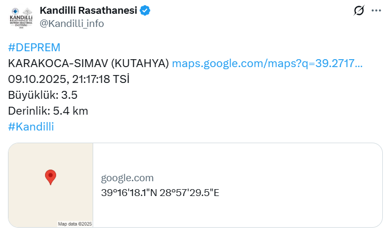Open the three-dot more options menu
Image resolution: width=386 pixels, height=233 pixels.
point(376,11)
